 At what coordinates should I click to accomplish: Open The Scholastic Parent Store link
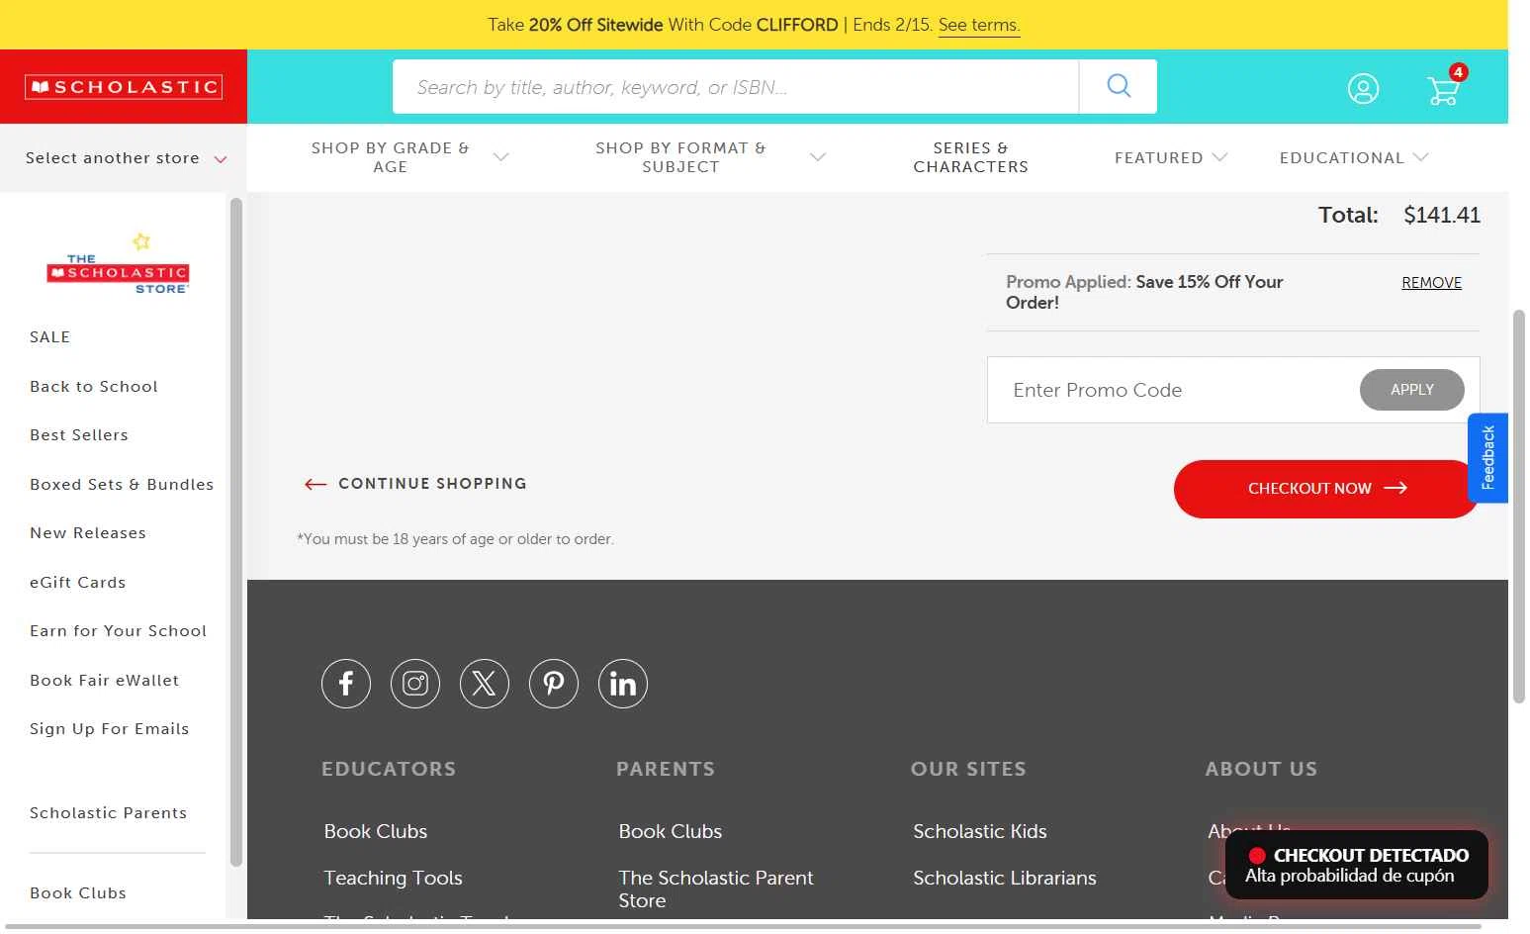pyautogui.click(x=716, y=889)
